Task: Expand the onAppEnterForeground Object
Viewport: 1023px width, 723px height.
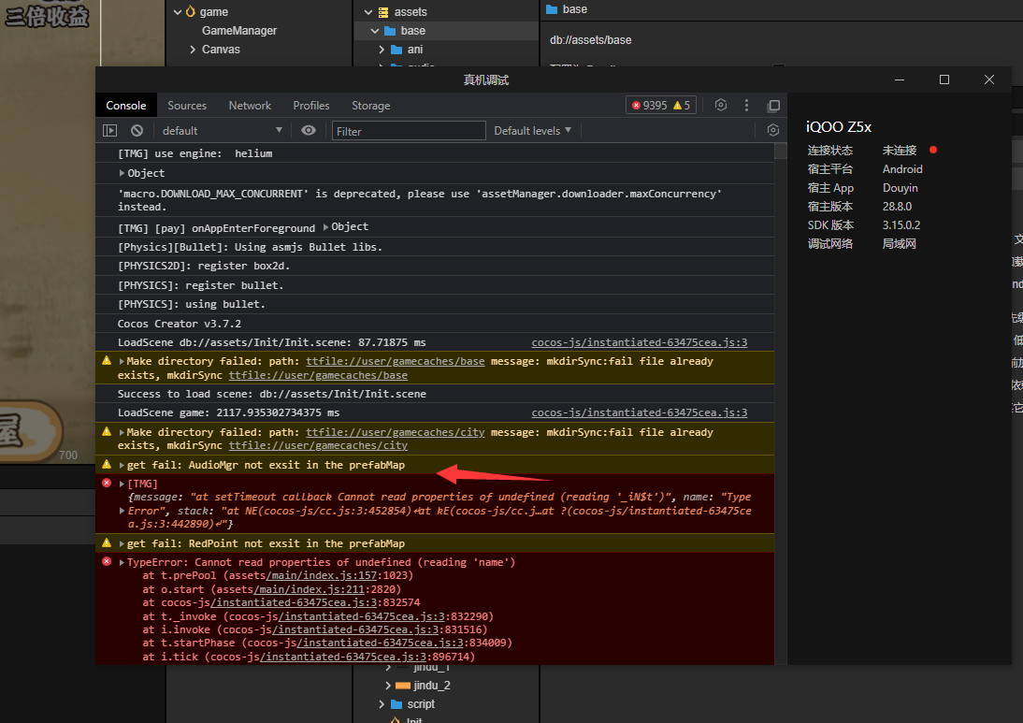Action: click(x=325, y=227)
